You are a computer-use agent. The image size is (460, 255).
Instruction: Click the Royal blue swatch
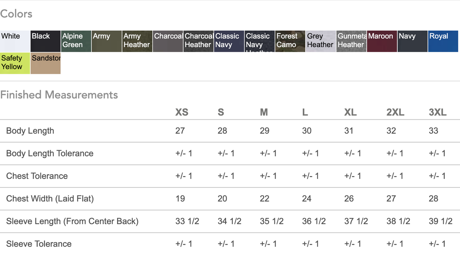tap(443, 41)
